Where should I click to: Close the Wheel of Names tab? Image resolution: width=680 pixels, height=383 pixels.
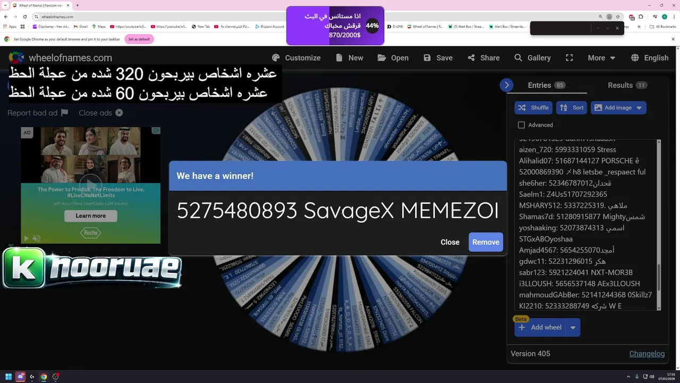point(68,5)
